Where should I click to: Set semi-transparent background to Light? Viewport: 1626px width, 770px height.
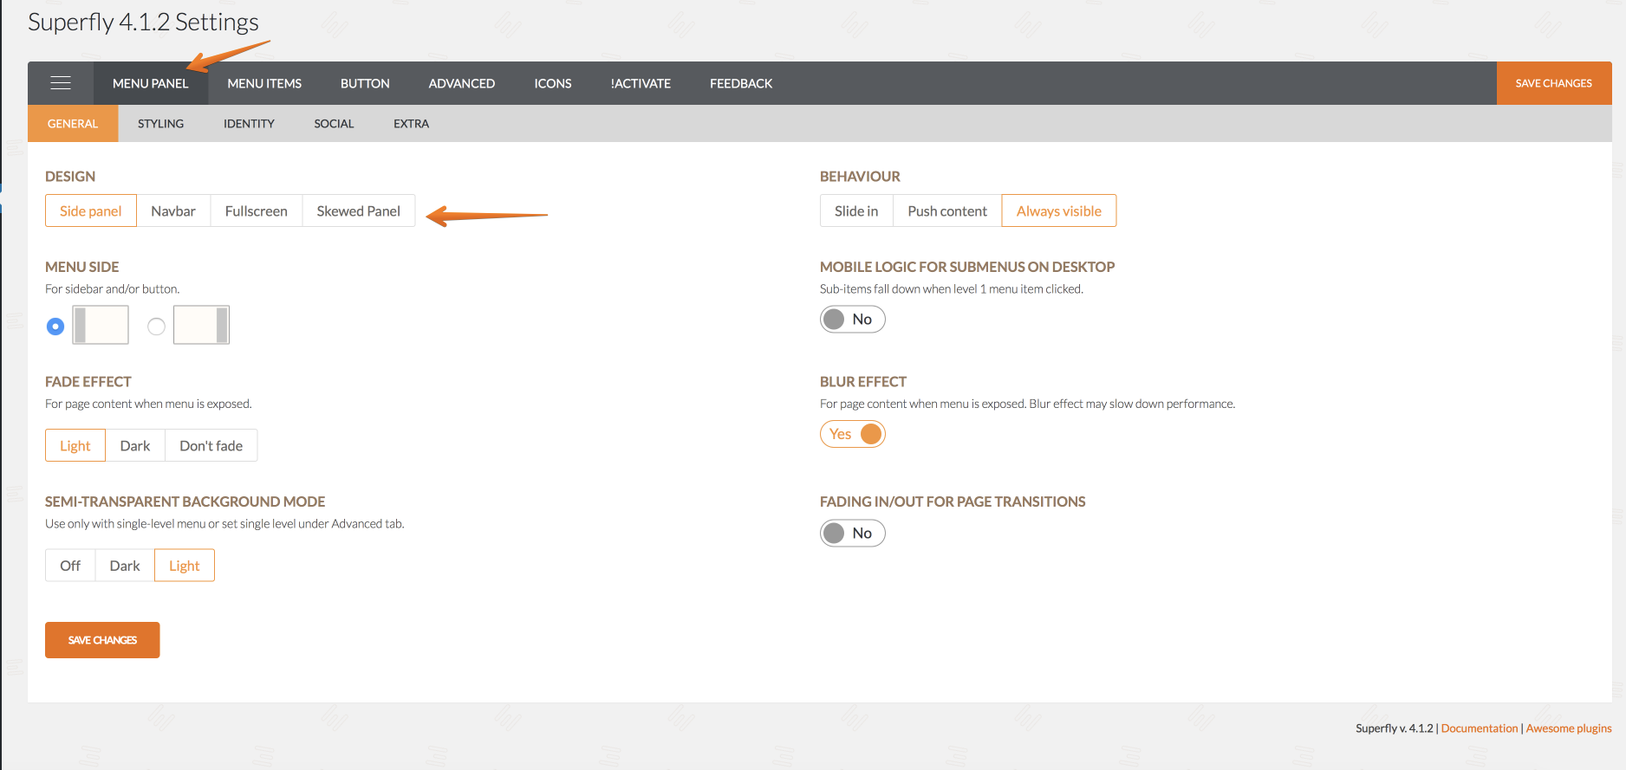[185, 565]
